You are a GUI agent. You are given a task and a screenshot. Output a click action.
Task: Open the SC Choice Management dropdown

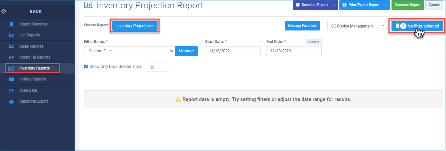click(357, 26)
